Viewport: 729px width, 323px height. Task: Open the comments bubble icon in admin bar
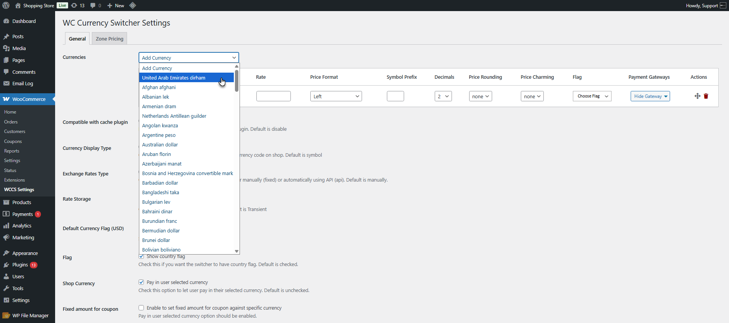click(x=96, y=5)
